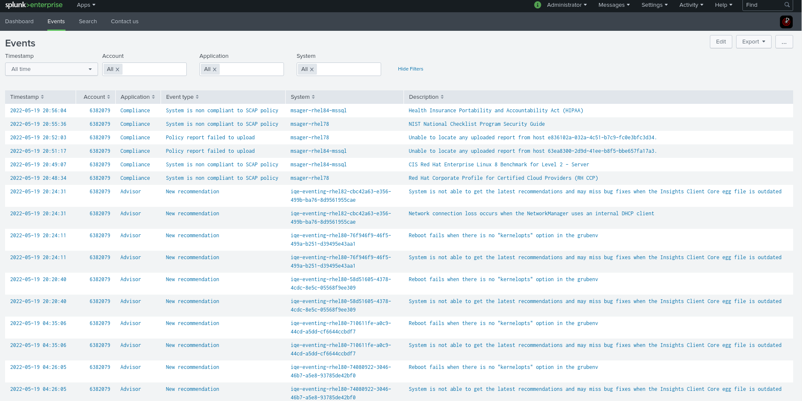The width and height of the screenshot is (802, 401).
Task: Open the Help dropdown
Action: coord(723,5)
